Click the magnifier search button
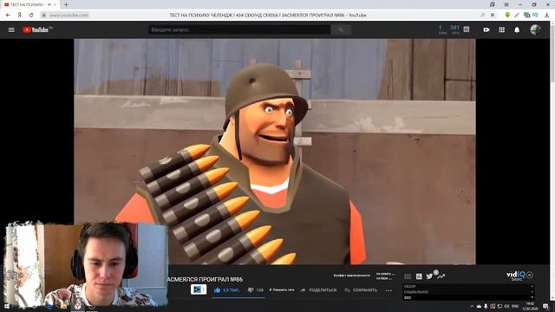 tap(341, 30)
